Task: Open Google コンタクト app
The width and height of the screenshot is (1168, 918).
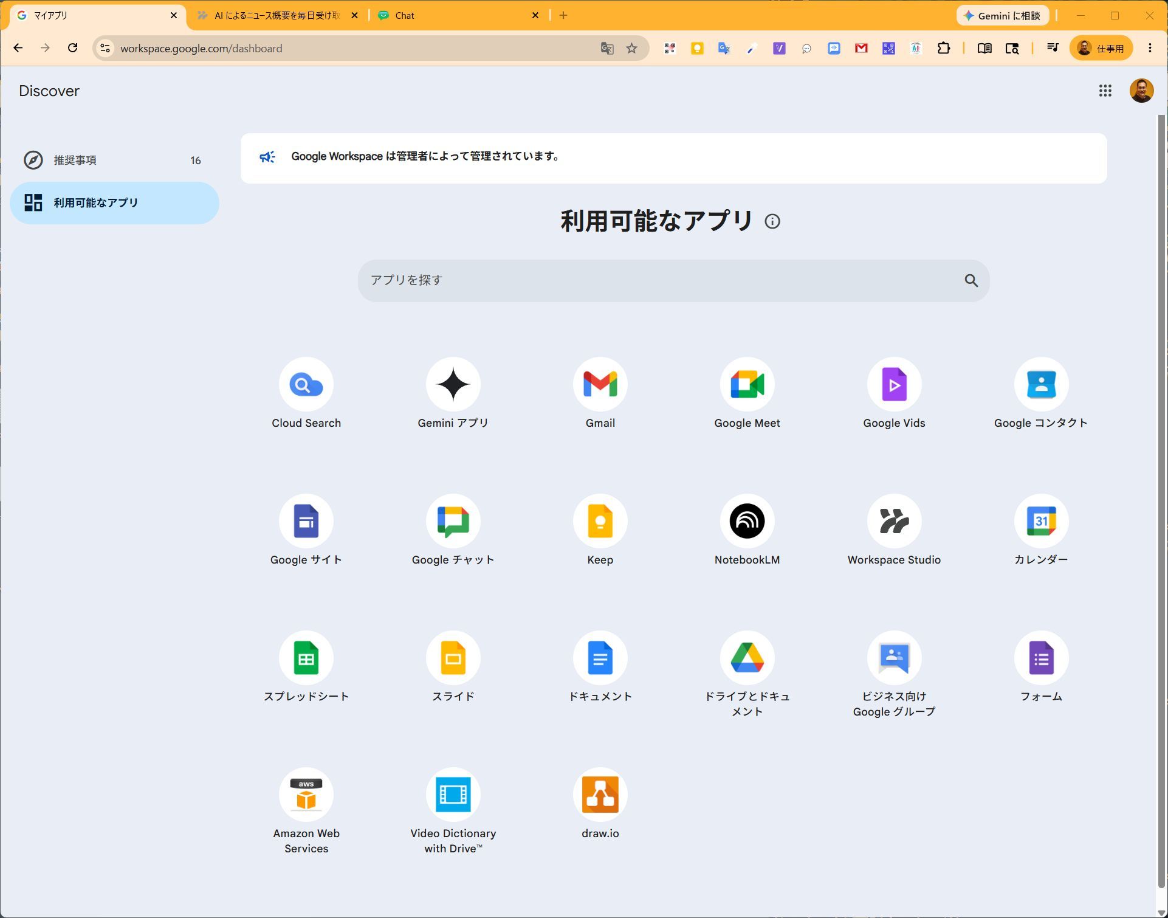Action: point(1041,393)
